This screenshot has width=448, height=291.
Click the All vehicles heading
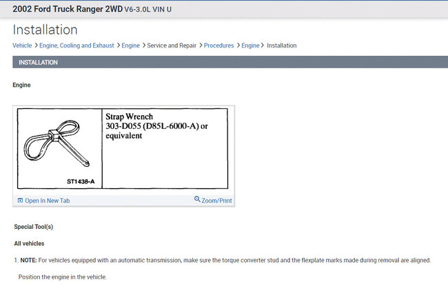coord(29,243)
